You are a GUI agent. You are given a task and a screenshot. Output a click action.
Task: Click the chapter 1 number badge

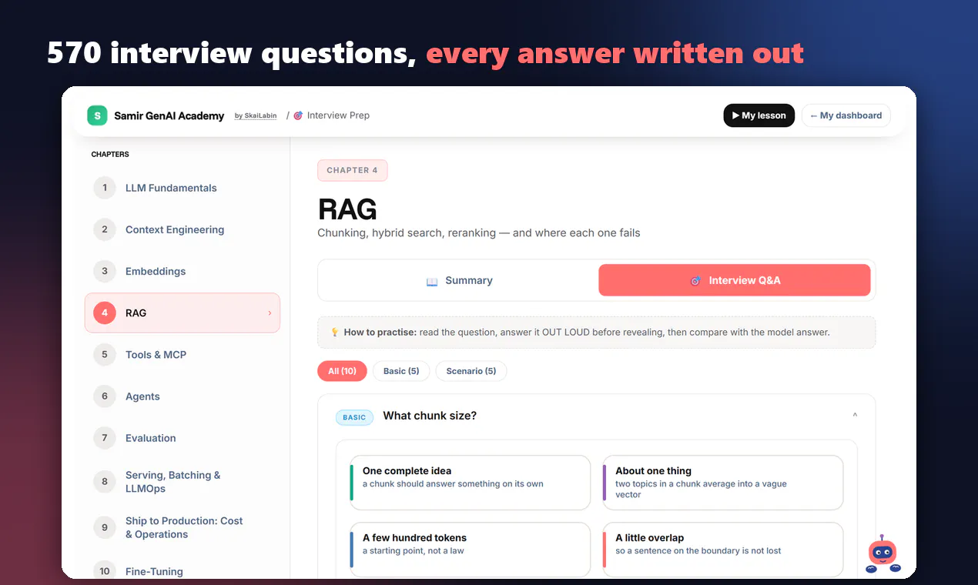(x=105, y=188)
